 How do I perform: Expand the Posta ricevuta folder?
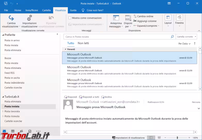3,116
